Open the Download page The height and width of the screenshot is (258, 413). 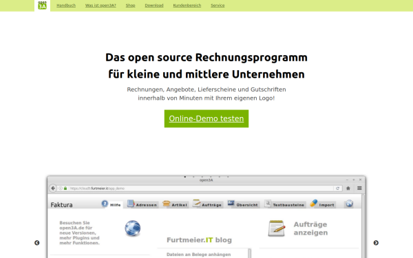tap(154, 6)
